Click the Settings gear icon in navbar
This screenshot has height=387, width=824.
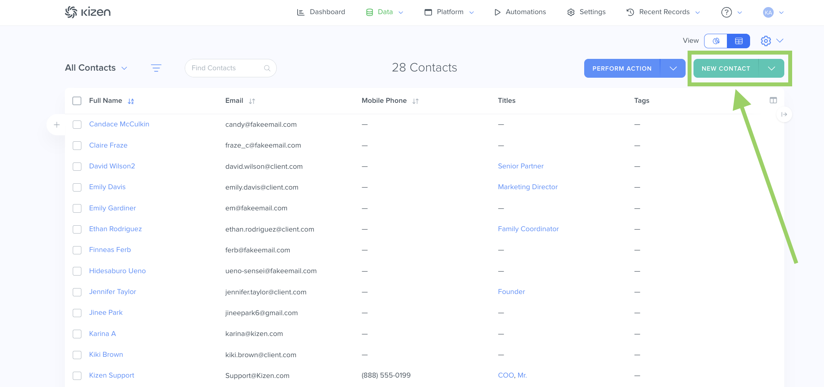571,12
